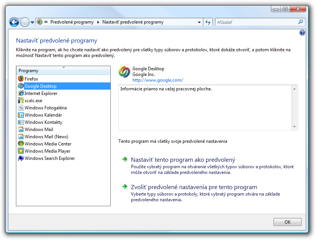Image resolution: width=316 pixels, height=240 pixels.
Task: Sort list using Programy column header
Action: click(63, 70)
